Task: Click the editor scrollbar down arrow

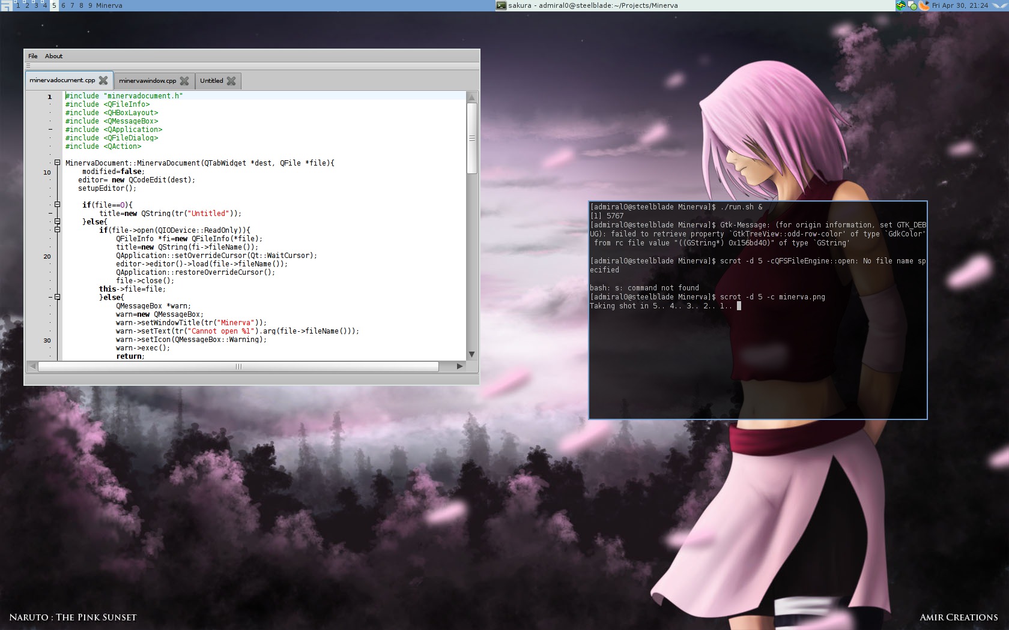Action: coord(471,355)
